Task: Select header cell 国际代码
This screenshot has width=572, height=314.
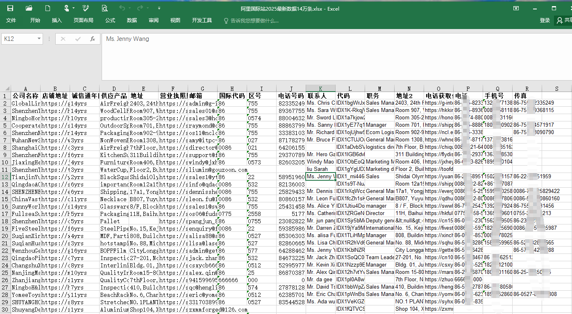Action: point(232,96)
